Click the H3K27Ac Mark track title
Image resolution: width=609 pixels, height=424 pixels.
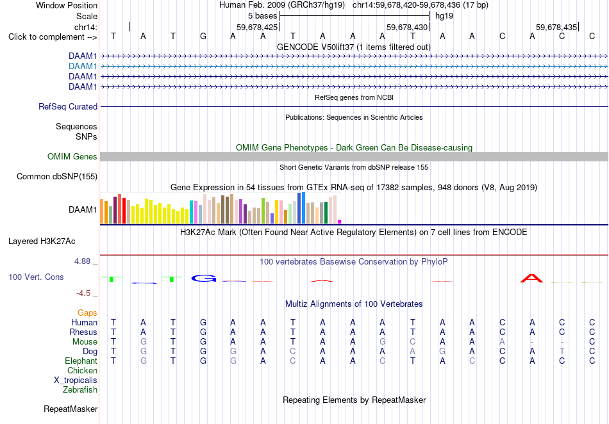[353, 232]
